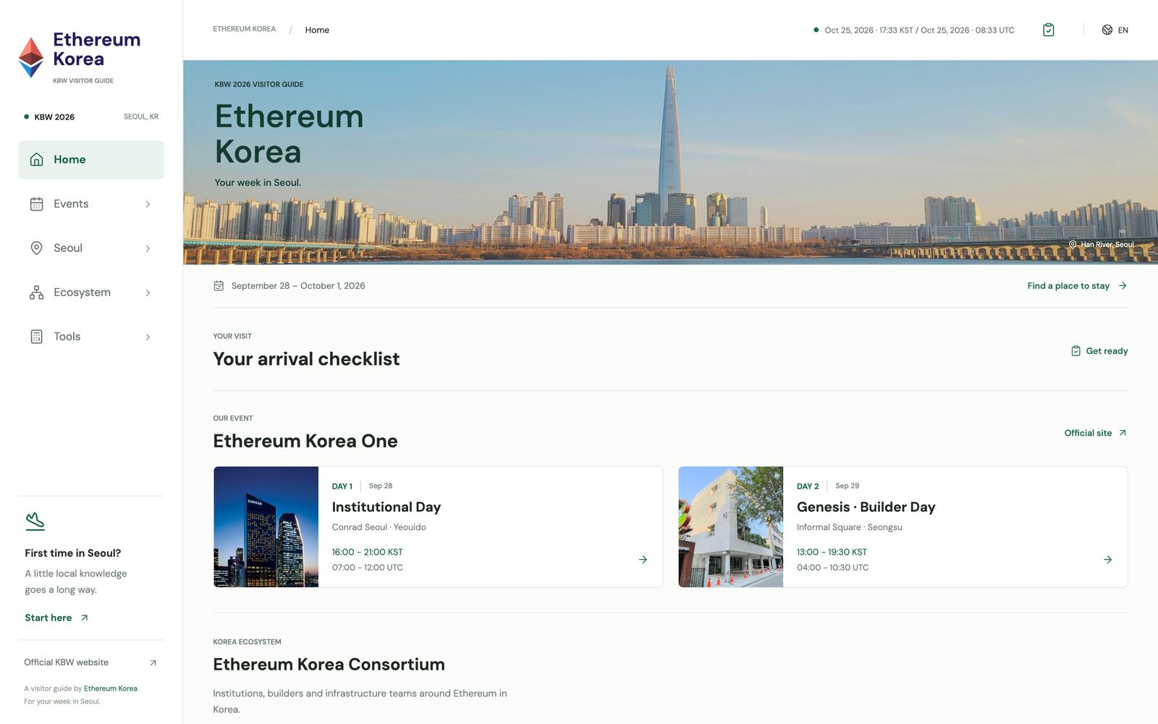Click the arrow on Institutional Day card
This screenshot has height=724, width=1158.
point(643,560)
